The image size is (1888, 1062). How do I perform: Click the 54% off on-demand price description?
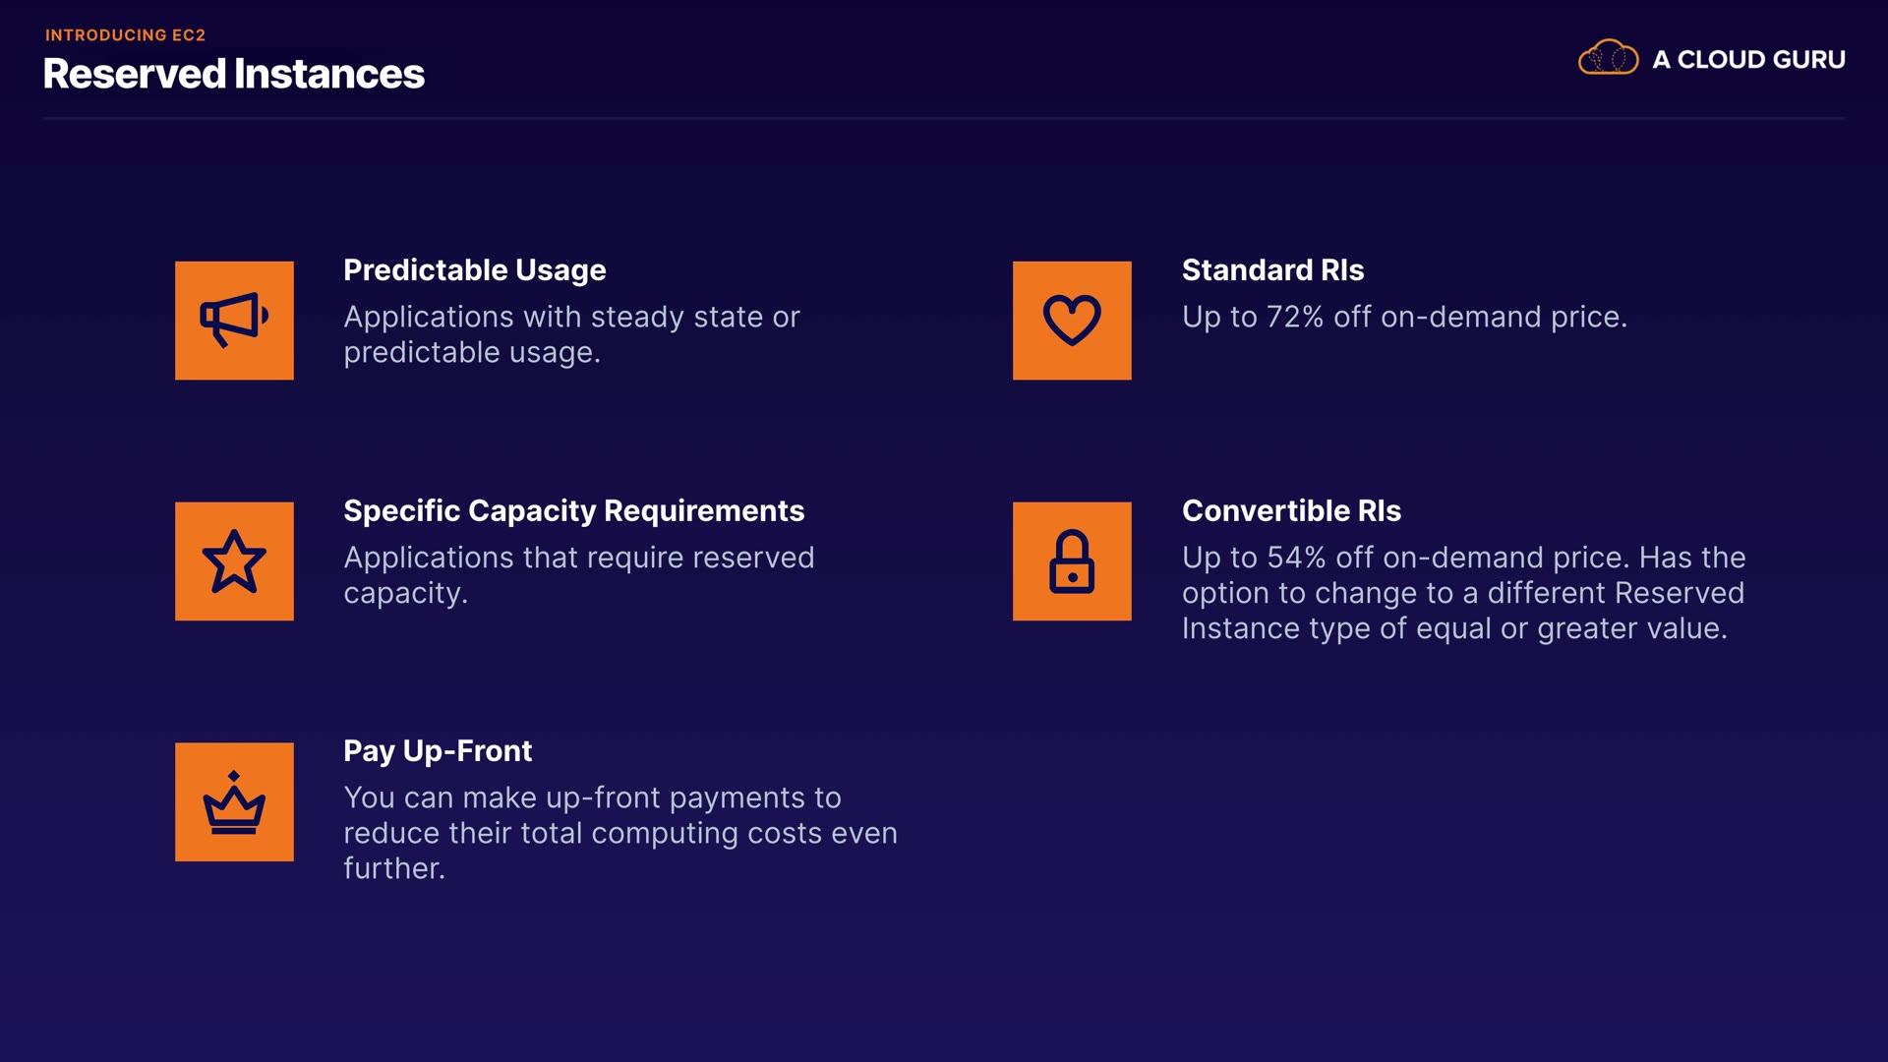coord(1463,593)
